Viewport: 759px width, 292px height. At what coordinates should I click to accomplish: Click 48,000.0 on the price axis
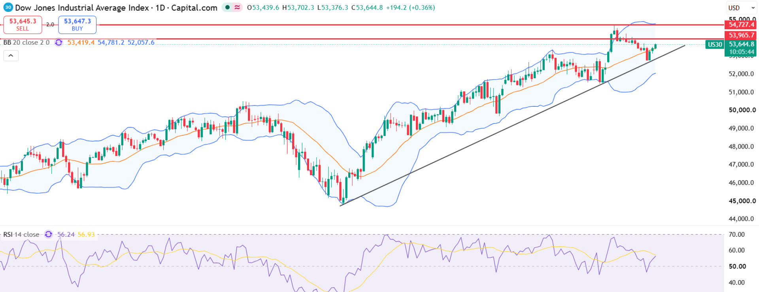[x=741, y=147]
